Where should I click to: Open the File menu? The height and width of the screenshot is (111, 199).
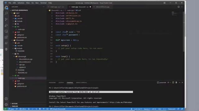coord(10,3)
